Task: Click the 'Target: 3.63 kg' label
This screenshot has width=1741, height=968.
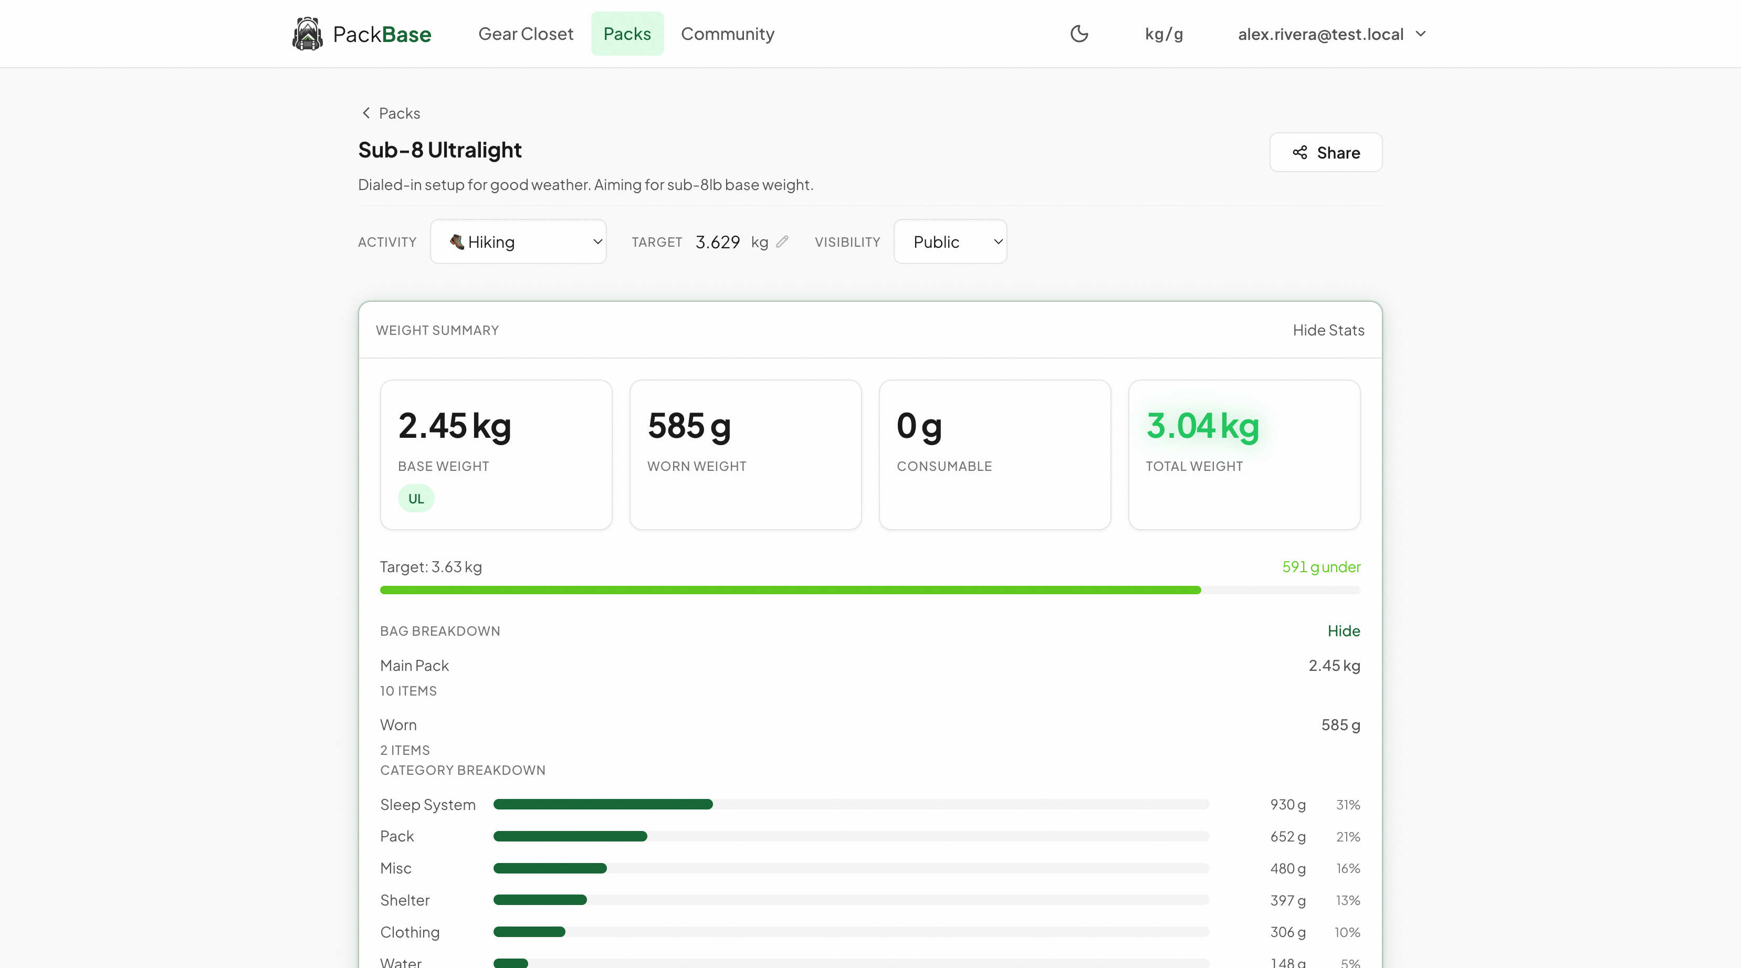Action: (x=431, y=566)
